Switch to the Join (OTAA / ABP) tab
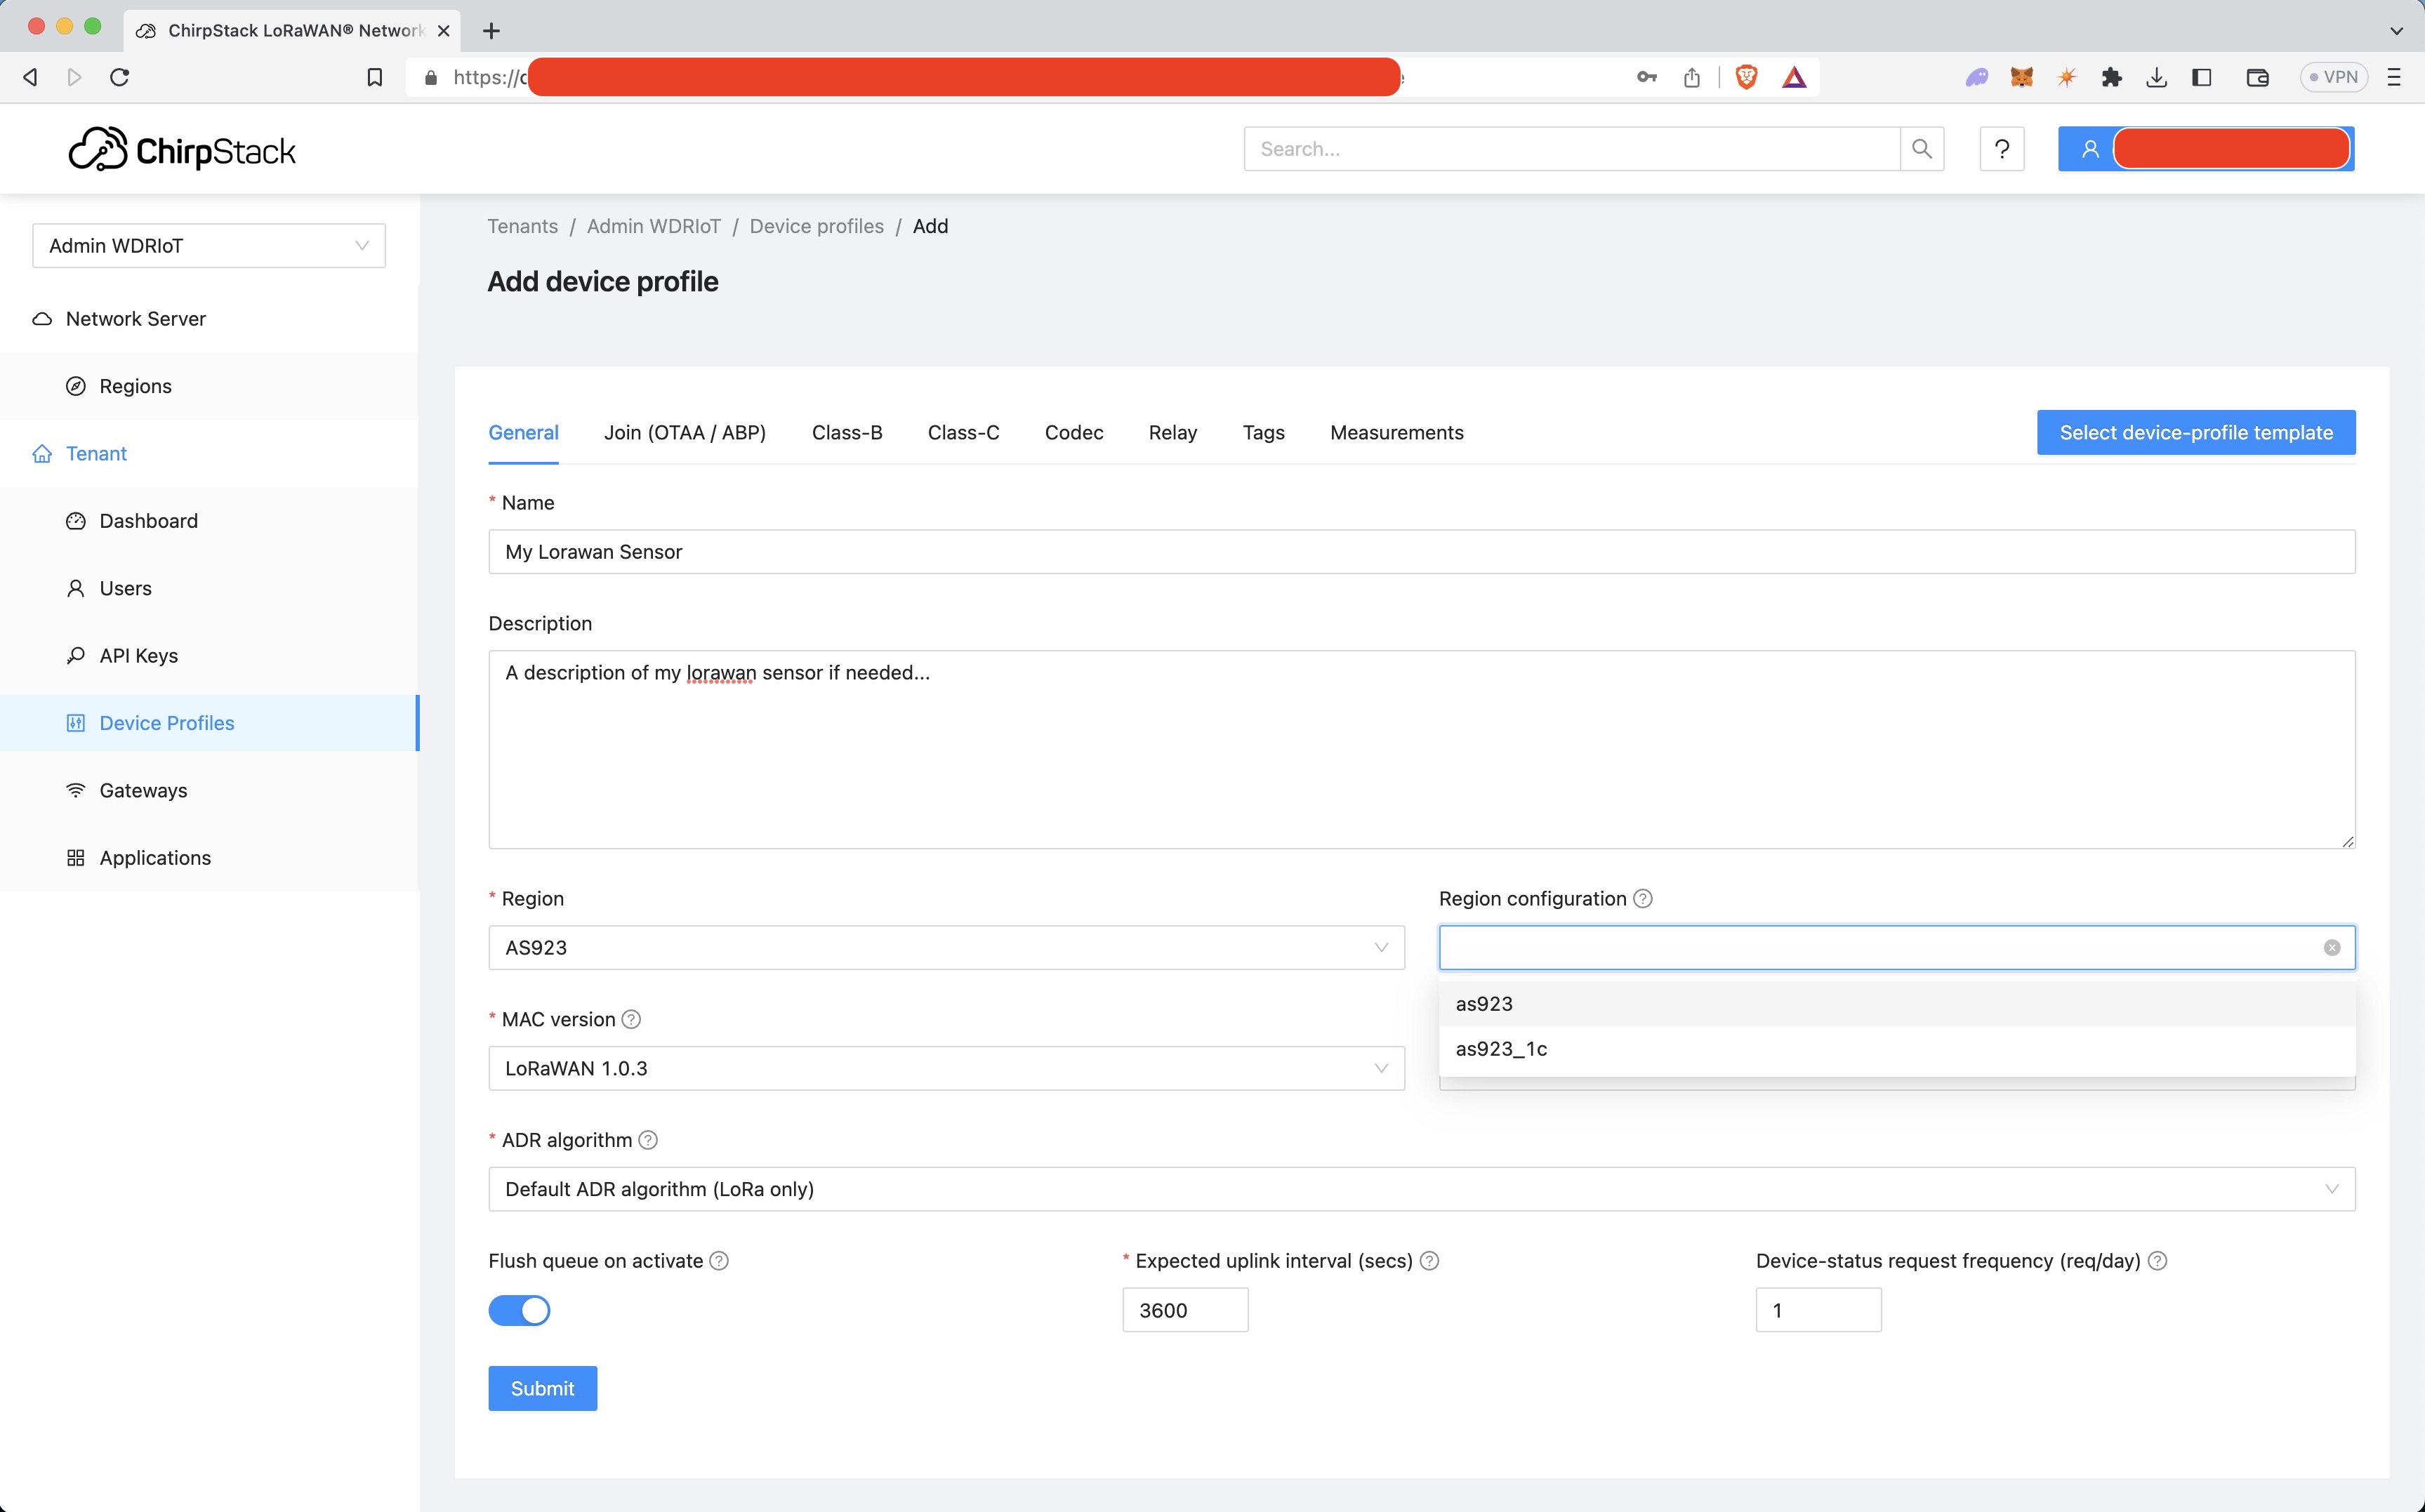Viewport: 2425px width, 1512px height. click(x=684, y=433)
